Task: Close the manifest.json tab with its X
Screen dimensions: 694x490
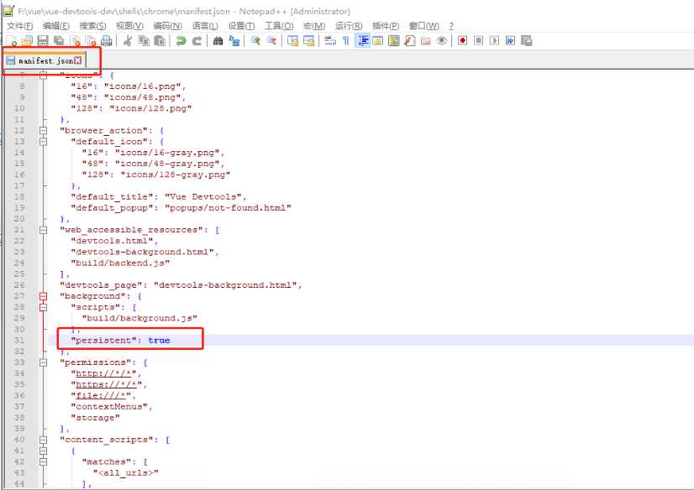Action: [x=78, y=60]
